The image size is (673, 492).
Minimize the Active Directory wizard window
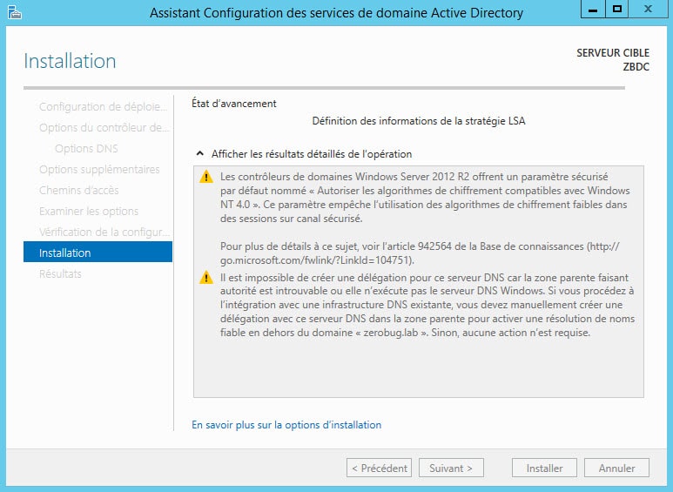point(593,9)
